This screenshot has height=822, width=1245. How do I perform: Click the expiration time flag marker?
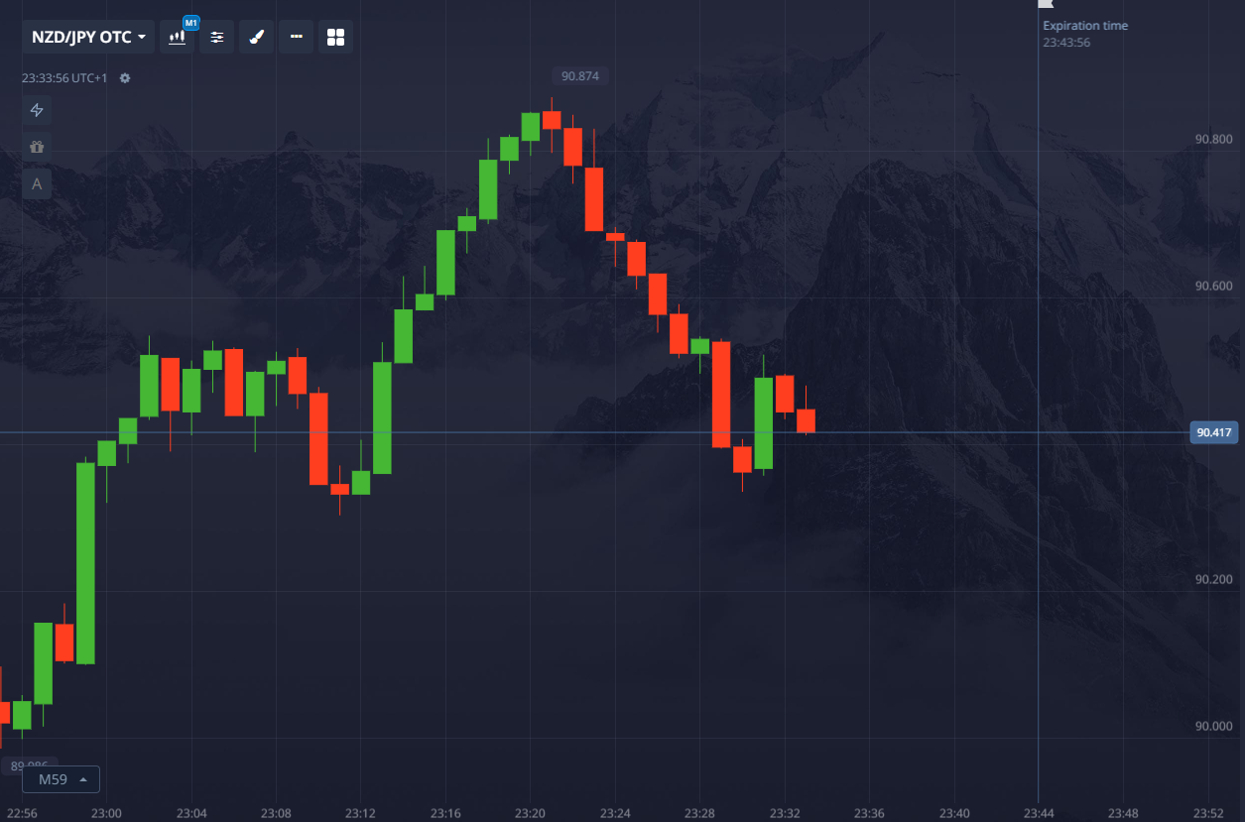coord(1045,4)
